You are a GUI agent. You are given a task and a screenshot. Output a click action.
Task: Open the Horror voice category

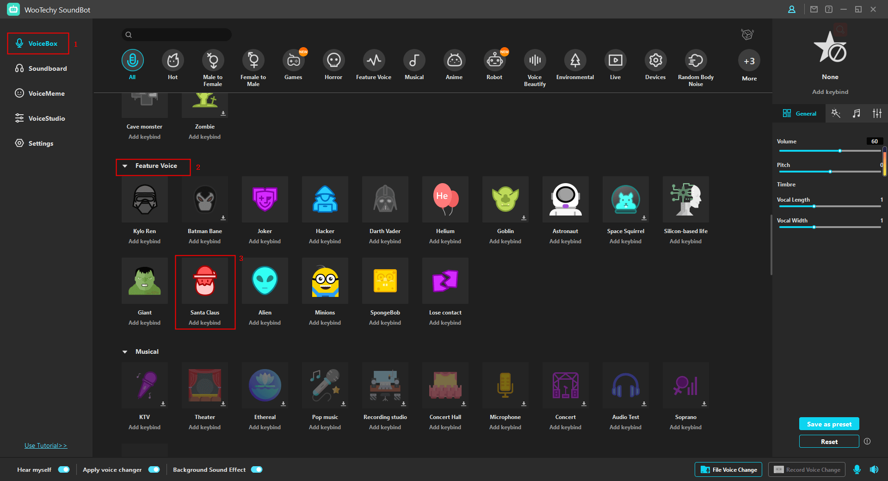pyautogui.click(x=333, y=60)
